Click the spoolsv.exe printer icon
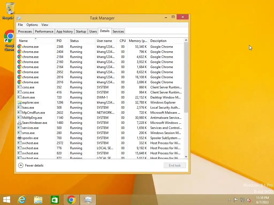Viewport: 274px width, 205px height. pyautogui.click(x=19, y=138)
